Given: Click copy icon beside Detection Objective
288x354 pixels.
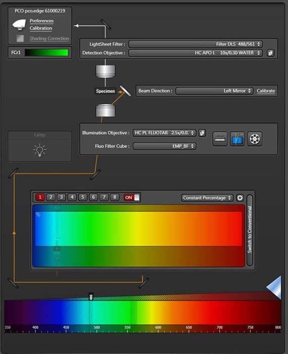Looking at the screenshot, I should pyautogui.click(x=270, y=53).
